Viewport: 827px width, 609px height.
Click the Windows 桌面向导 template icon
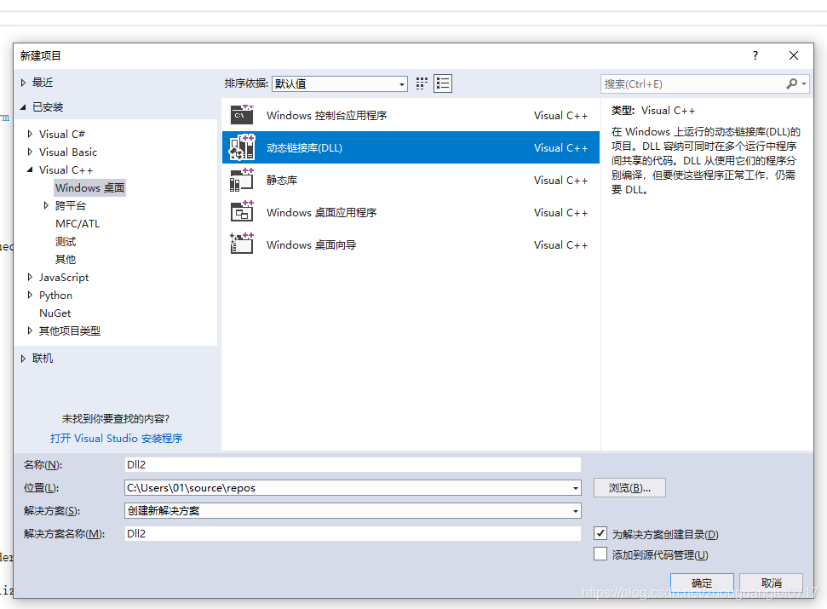tap(242, 244)
